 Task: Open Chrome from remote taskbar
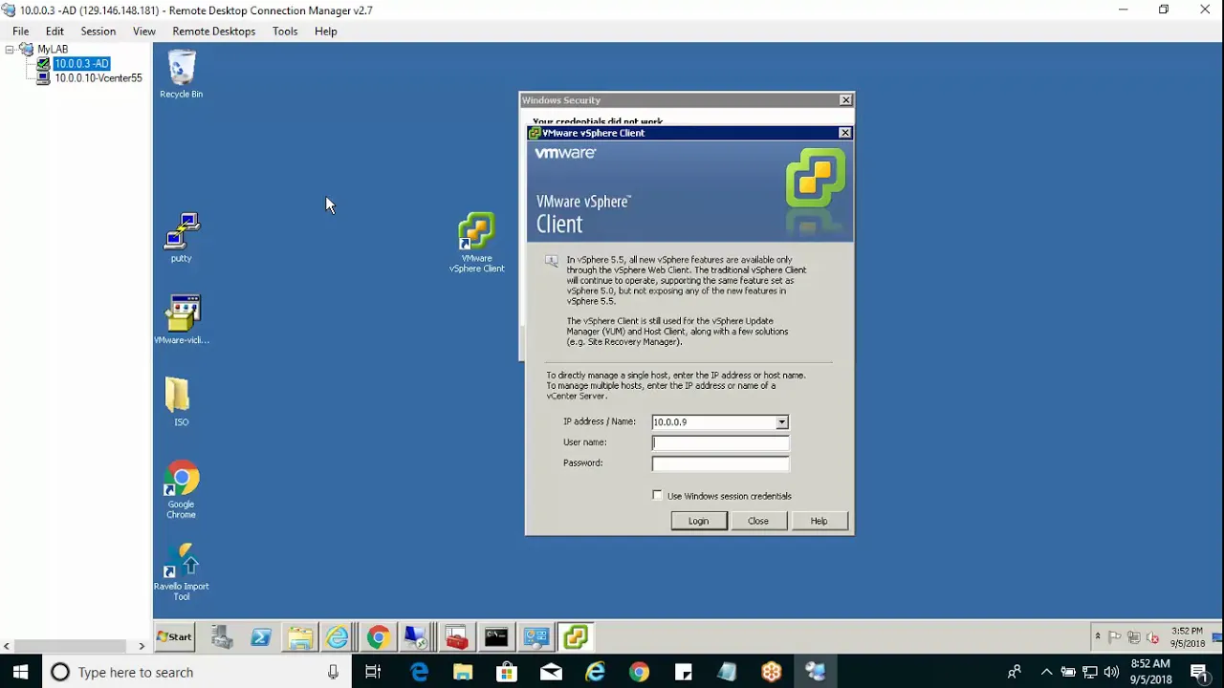click(379, 637)
